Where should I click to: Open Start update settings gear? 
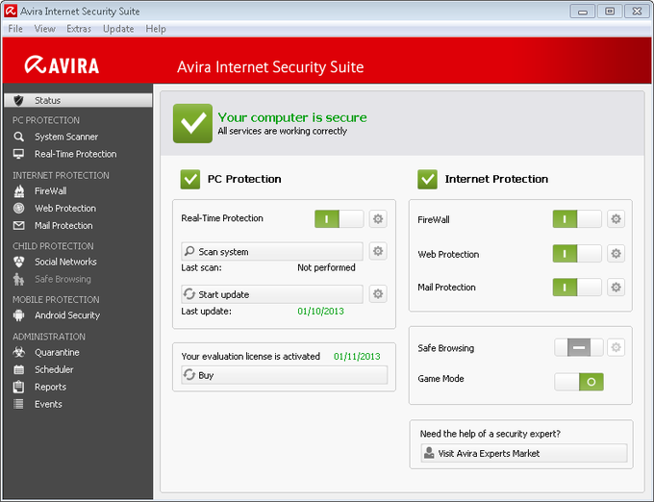click(378, 294)
